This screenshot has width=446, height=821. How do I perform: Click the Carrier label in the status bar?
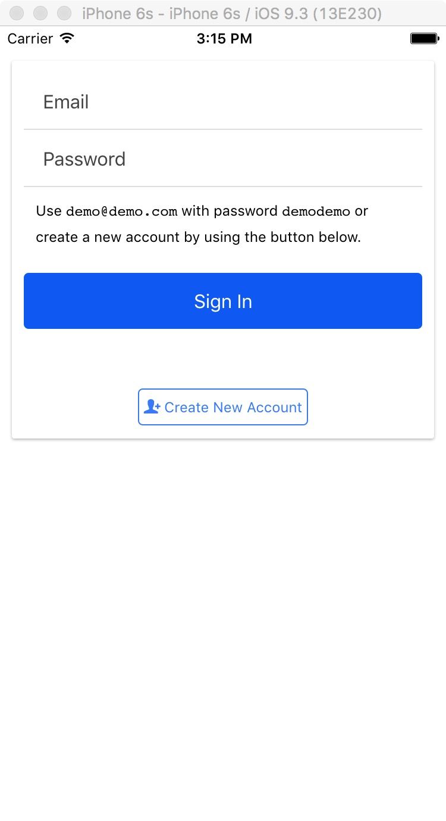30,39
